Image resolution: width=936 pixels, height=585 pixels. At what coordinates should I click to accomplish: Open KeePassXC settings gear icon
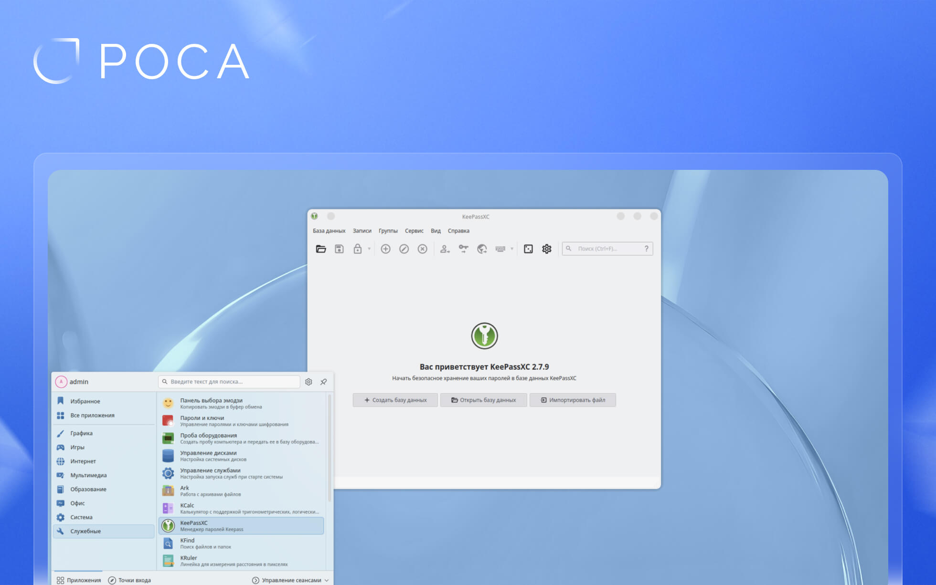click(547, 249)
